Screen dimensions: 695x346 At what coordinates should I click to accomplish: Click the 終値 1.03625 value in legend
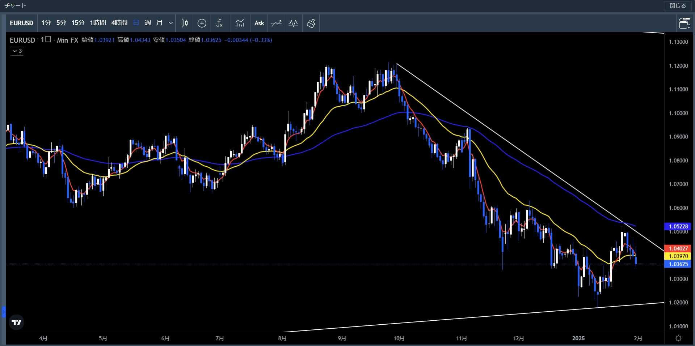click(211, 40)
